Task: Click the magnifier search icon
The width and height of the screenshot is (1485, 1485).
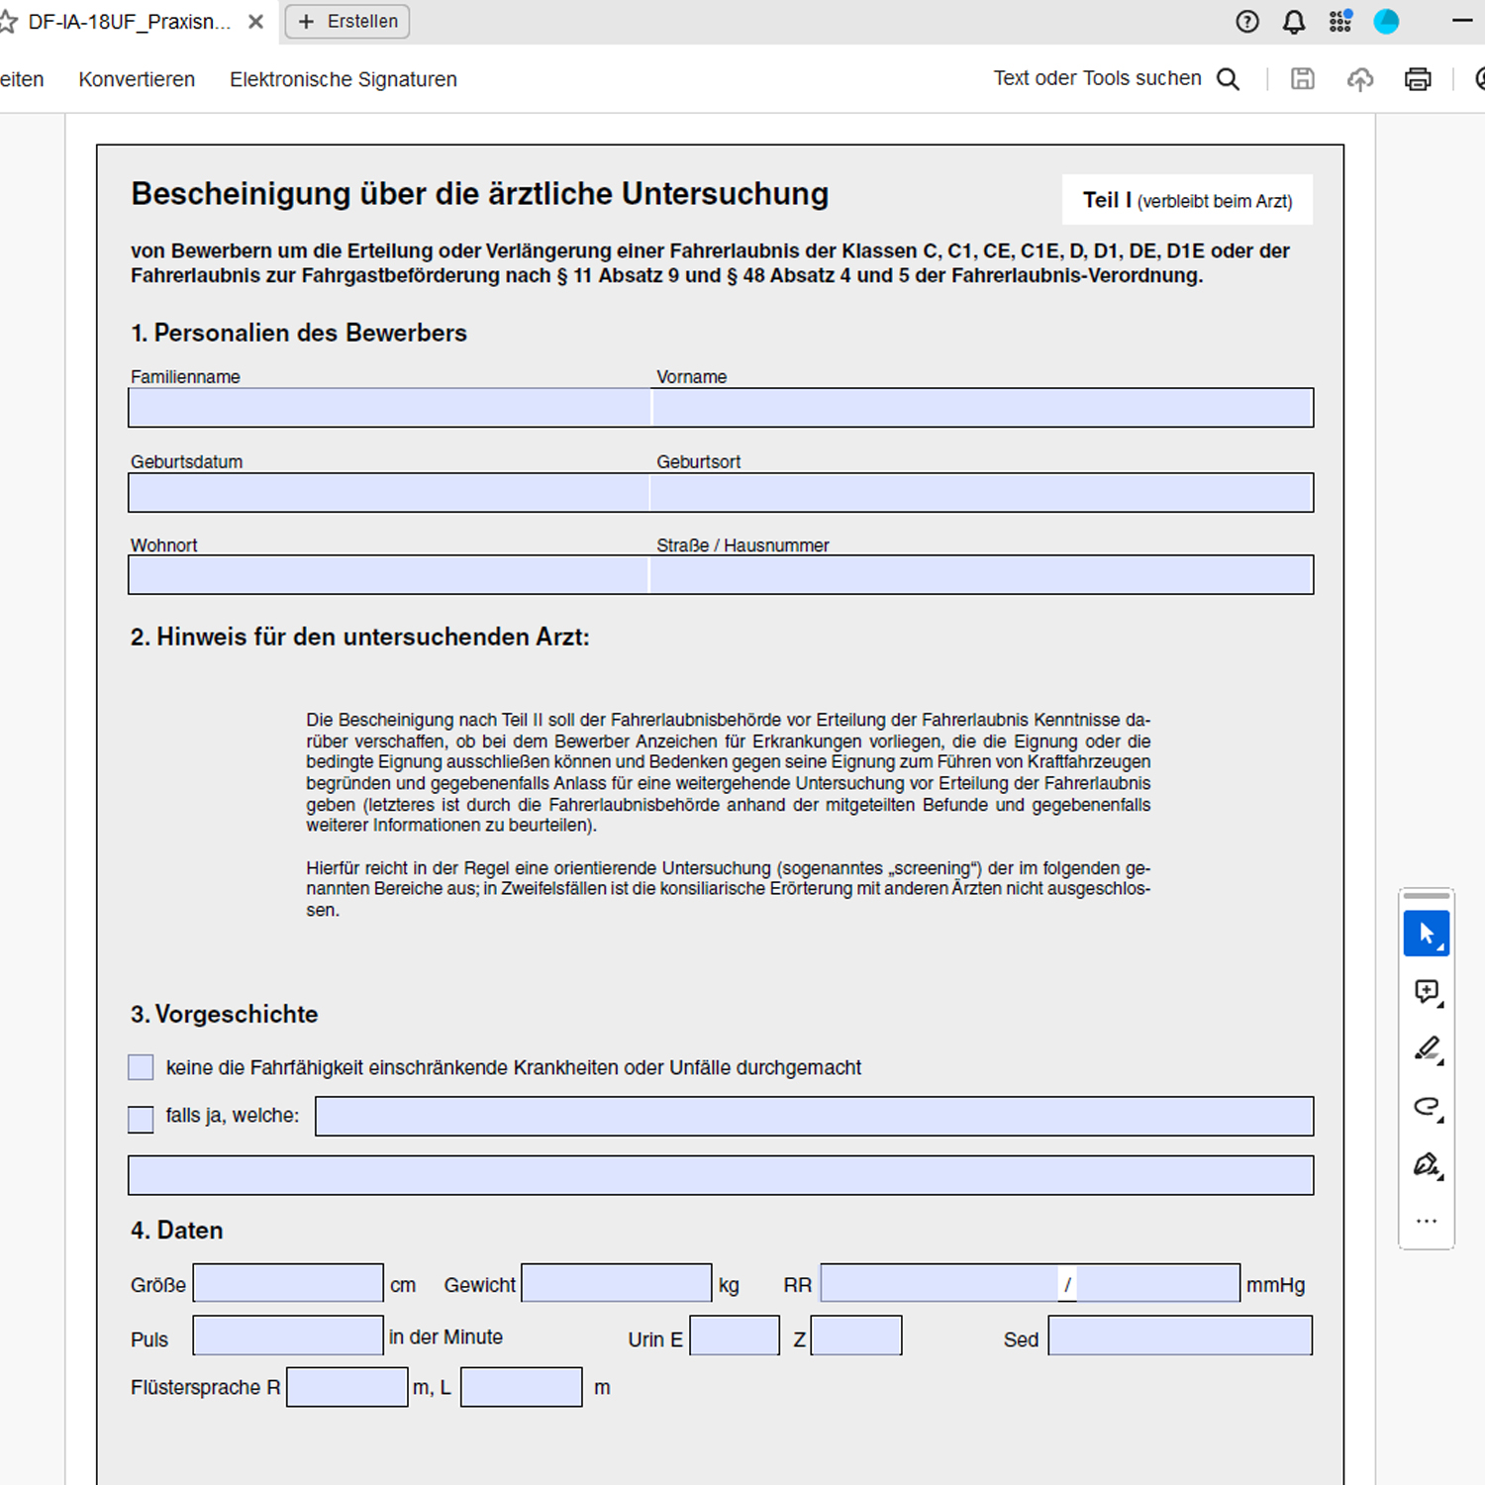Action: [1228, 79]
